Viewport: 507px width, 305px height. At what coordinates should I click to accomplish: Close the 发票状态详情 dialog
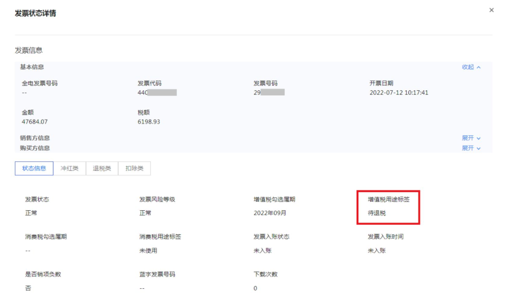click(491, 11)
